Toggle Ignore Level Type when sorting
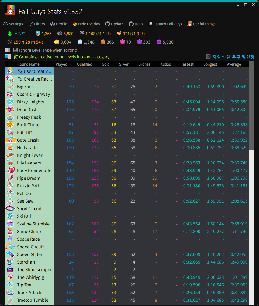The height and width of the screenshot is (306, 259). 8,50
